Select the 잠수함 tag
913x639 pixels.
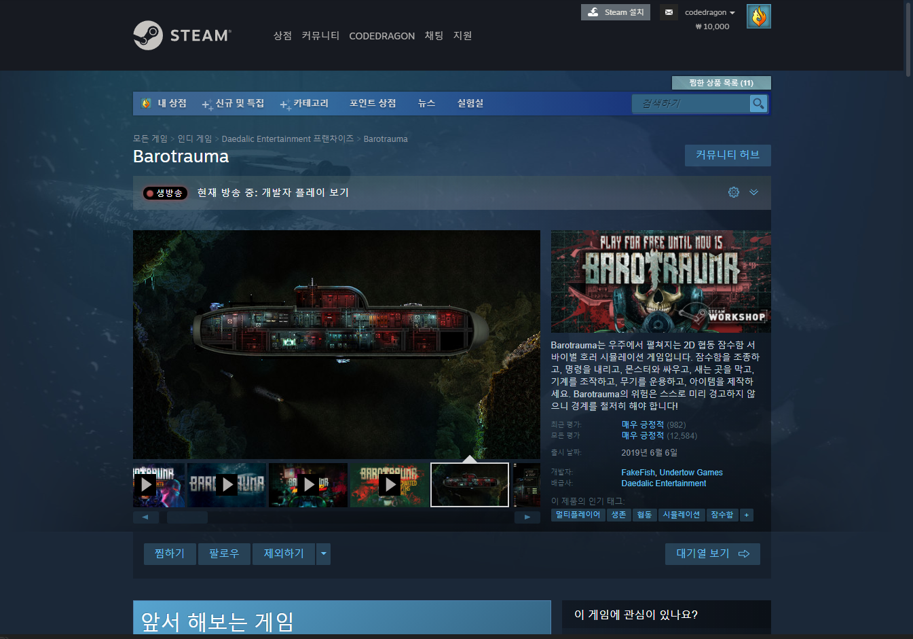pos(722,515)
